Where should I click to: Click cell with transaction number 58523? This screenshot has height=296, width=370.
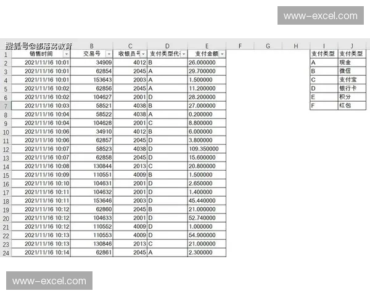pyautogui.click(x=91, y=149)
